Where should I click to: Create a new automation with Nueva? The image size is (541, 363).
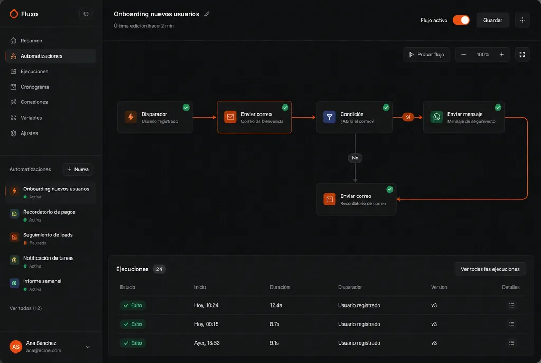pos(78,169)
